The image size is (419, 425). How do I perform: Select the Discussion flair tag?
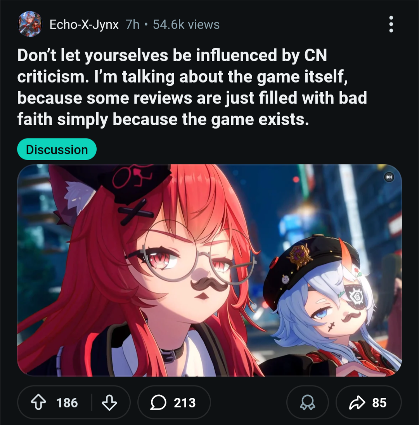[57, 149]
